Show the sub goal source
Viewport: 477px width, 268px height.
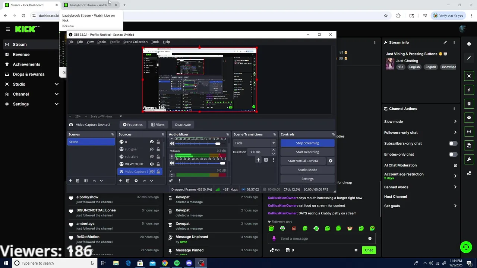click(x=152, y=149)
